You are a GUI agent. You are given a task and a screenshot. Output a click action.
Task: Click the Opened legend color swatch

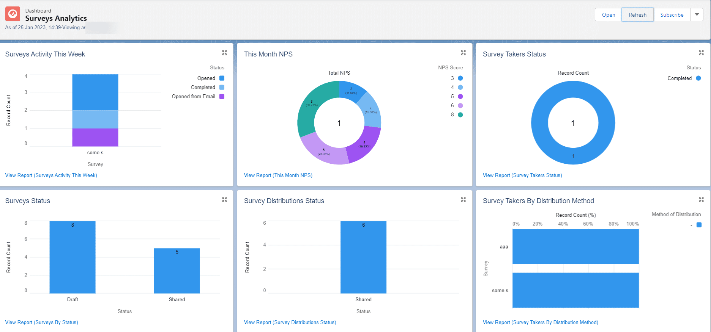[x=222, y=78]
